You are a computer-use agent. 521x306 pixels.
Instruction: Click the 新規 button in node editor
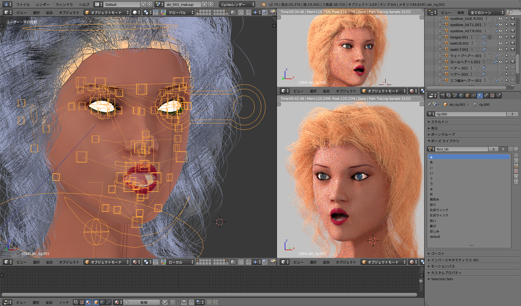144,302
